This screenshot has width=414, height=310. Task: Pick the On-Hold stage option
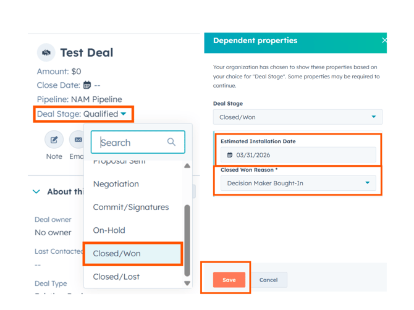pos(109,230)
